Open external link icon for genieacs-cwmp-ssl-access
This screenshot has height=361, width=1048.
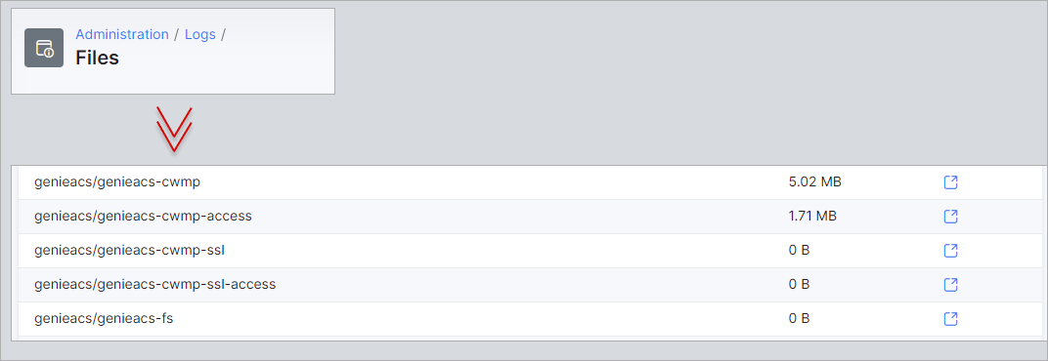[950, 284]
